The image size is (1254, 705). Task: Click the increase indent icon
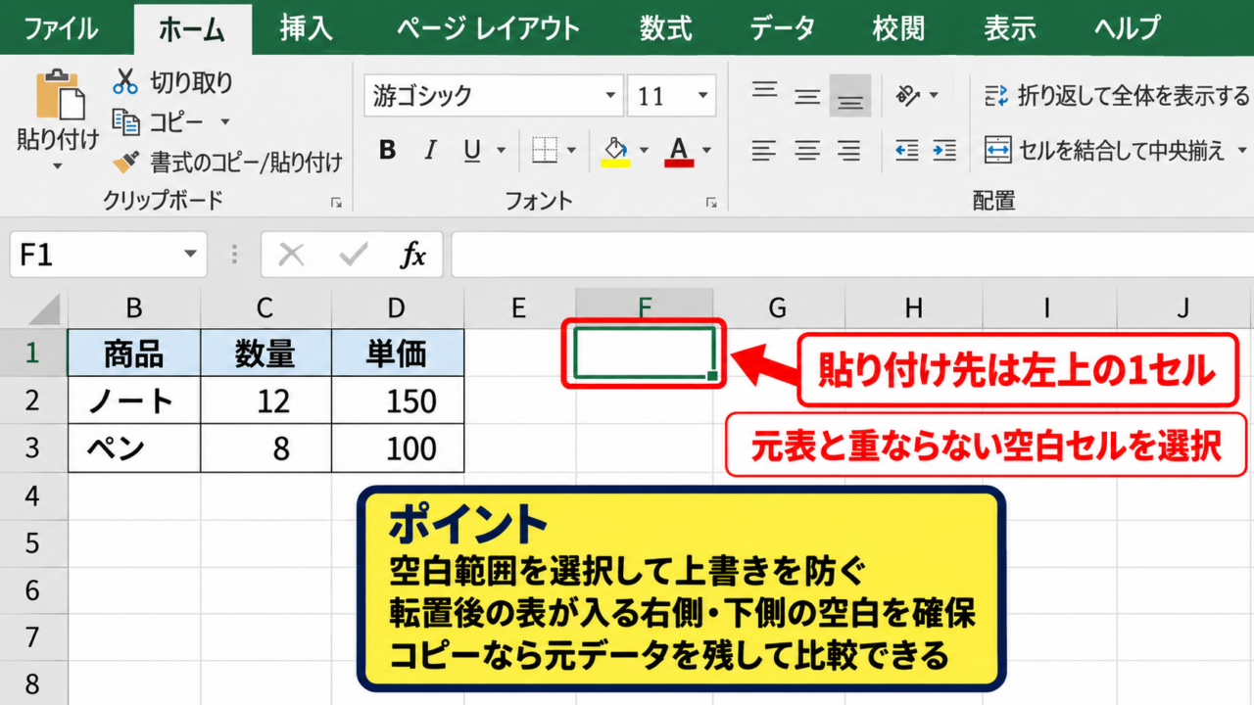click(x=944, y=150)
